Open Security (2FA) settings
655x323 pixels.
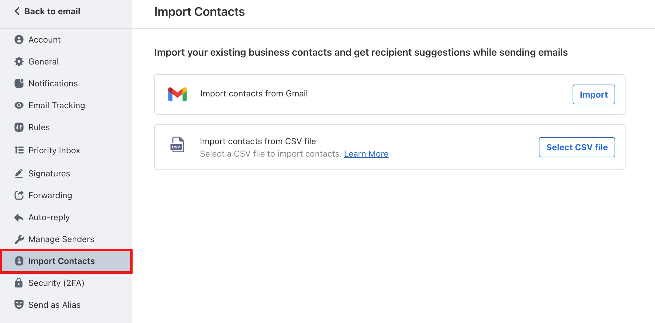coord(56,283)
